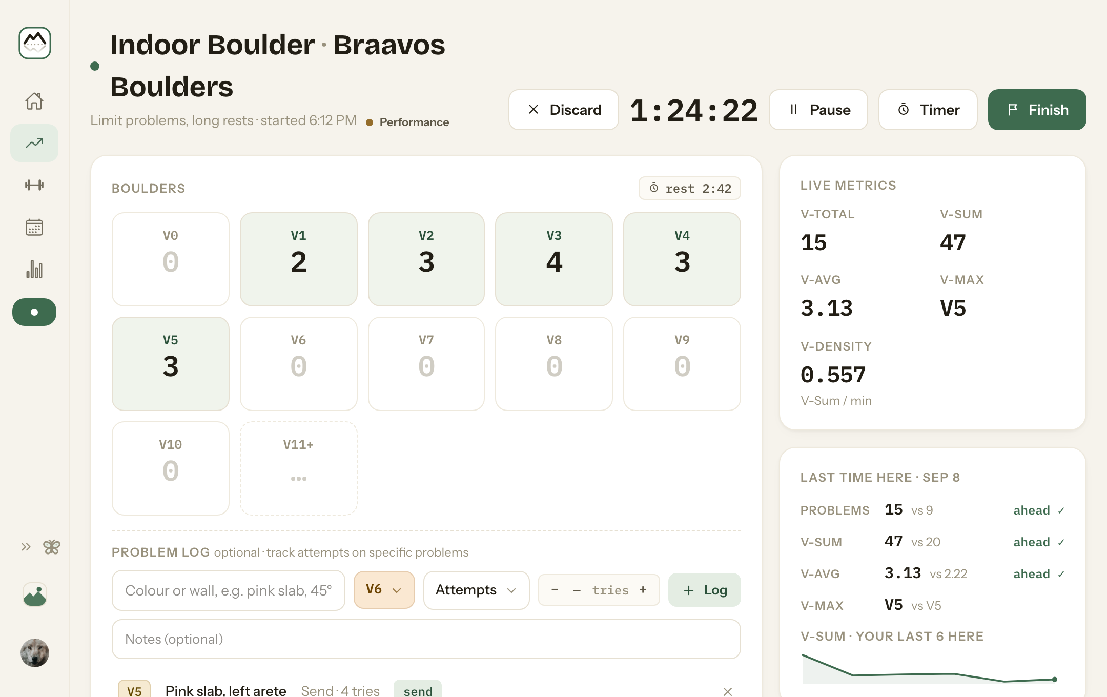1107x697 pixels.
Task: Open the green mountain image icon
Action: point(35,595)
